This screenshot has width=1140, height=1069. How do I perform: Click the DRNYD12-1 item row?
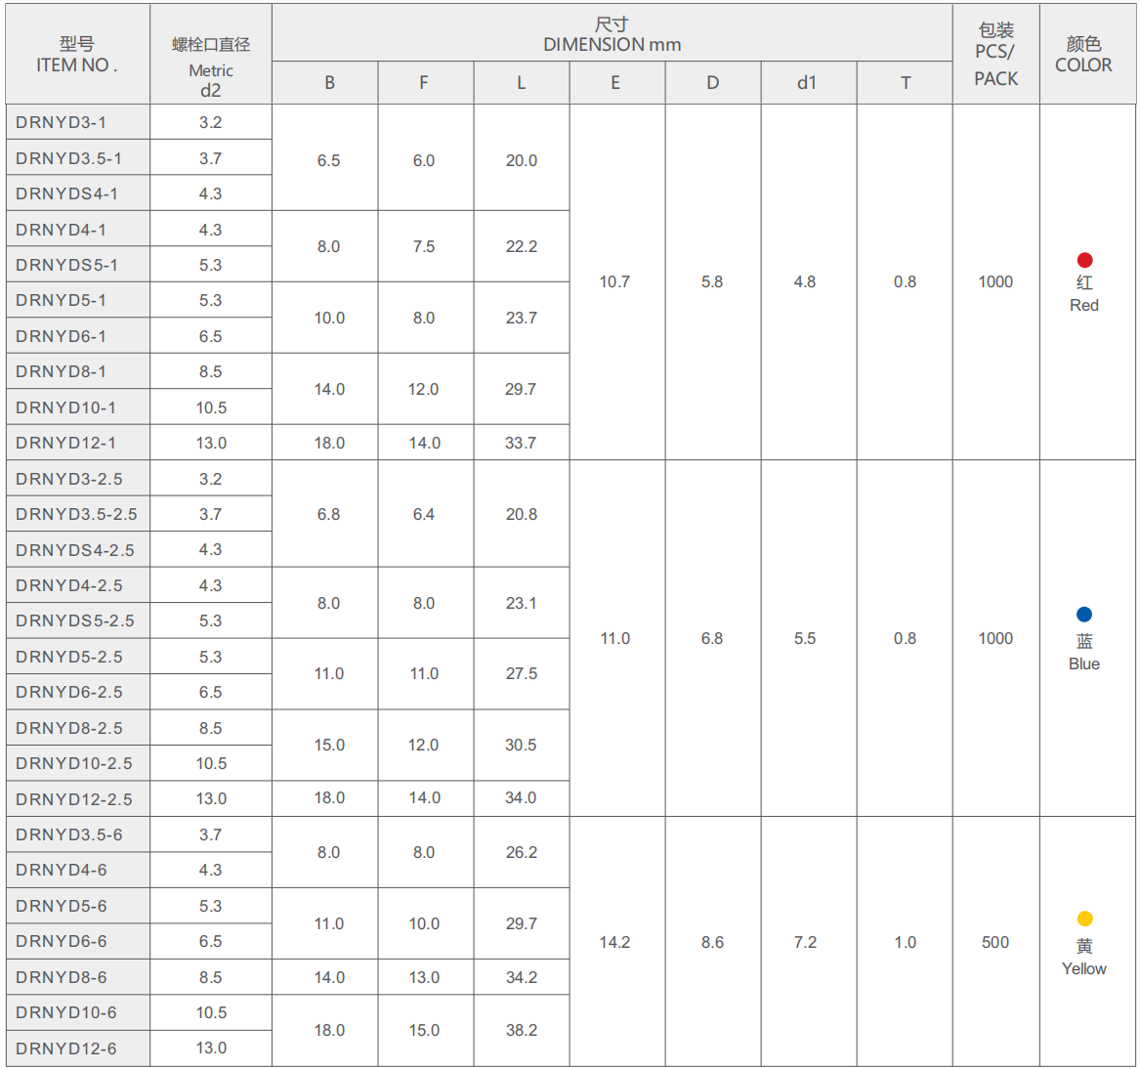click(66, 443)
